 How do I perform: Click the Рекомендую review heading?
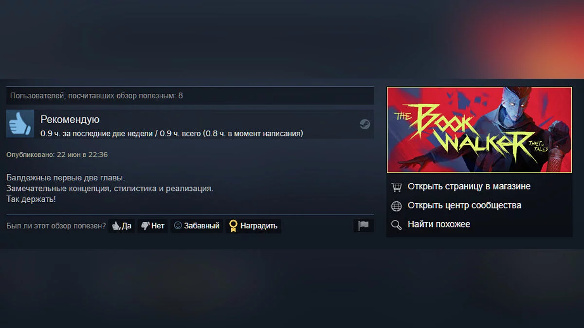coord(70,120)
